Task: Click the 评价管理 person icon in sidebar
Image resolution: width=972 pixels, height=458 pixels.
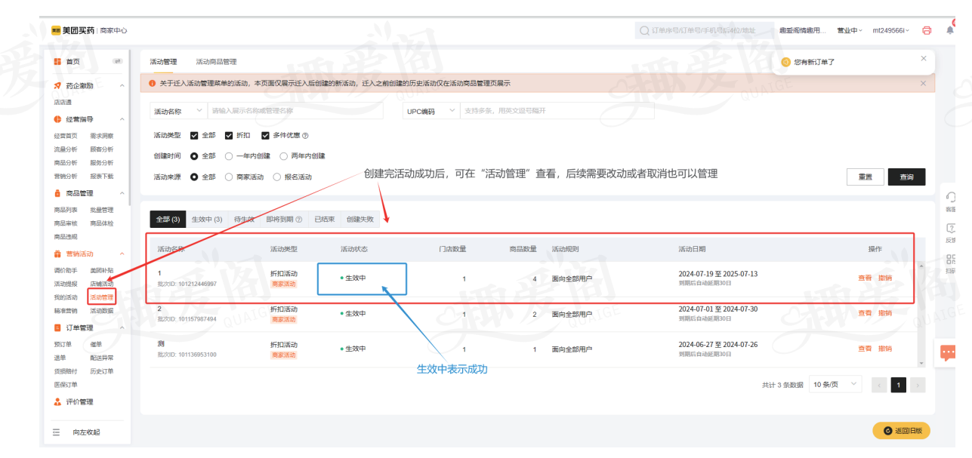Action: click(57, 402)
